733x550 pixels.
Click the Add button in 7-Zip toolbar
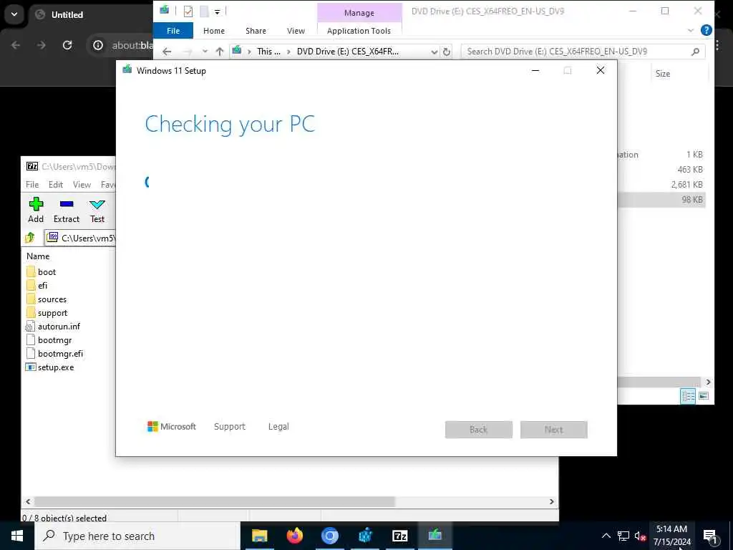click(36, 210)
